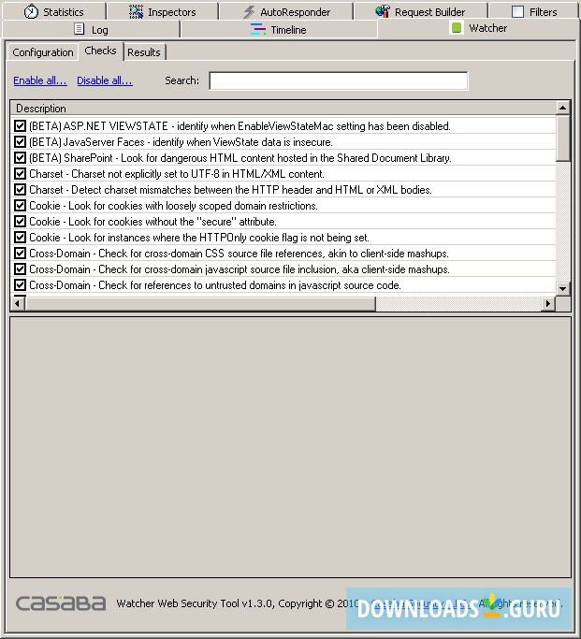
Task: Open the Statistics tab
Action: (x=53, y=11)
